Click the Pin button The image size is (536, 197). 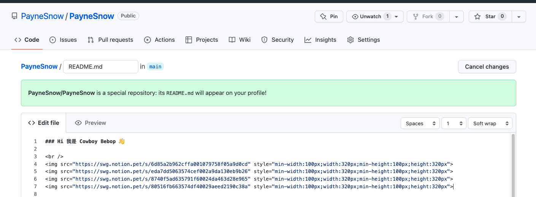pyautogui.click(x=329, y=16)
